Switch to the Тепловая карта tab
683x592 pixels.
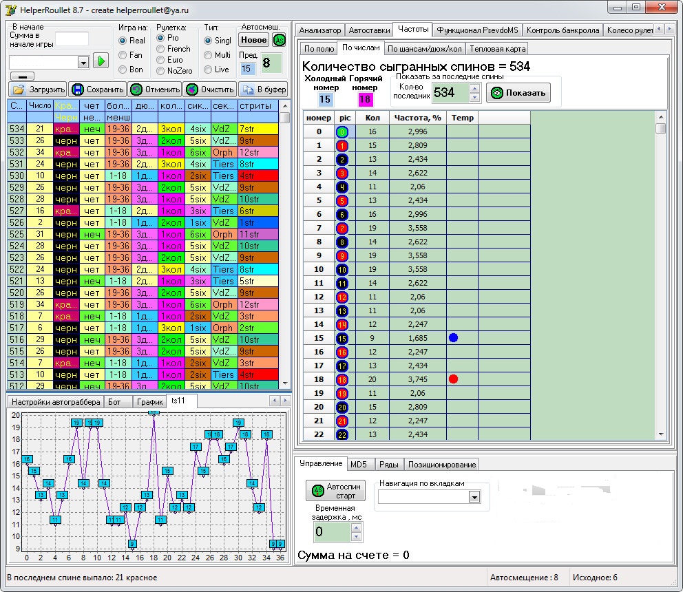point(497,49)
